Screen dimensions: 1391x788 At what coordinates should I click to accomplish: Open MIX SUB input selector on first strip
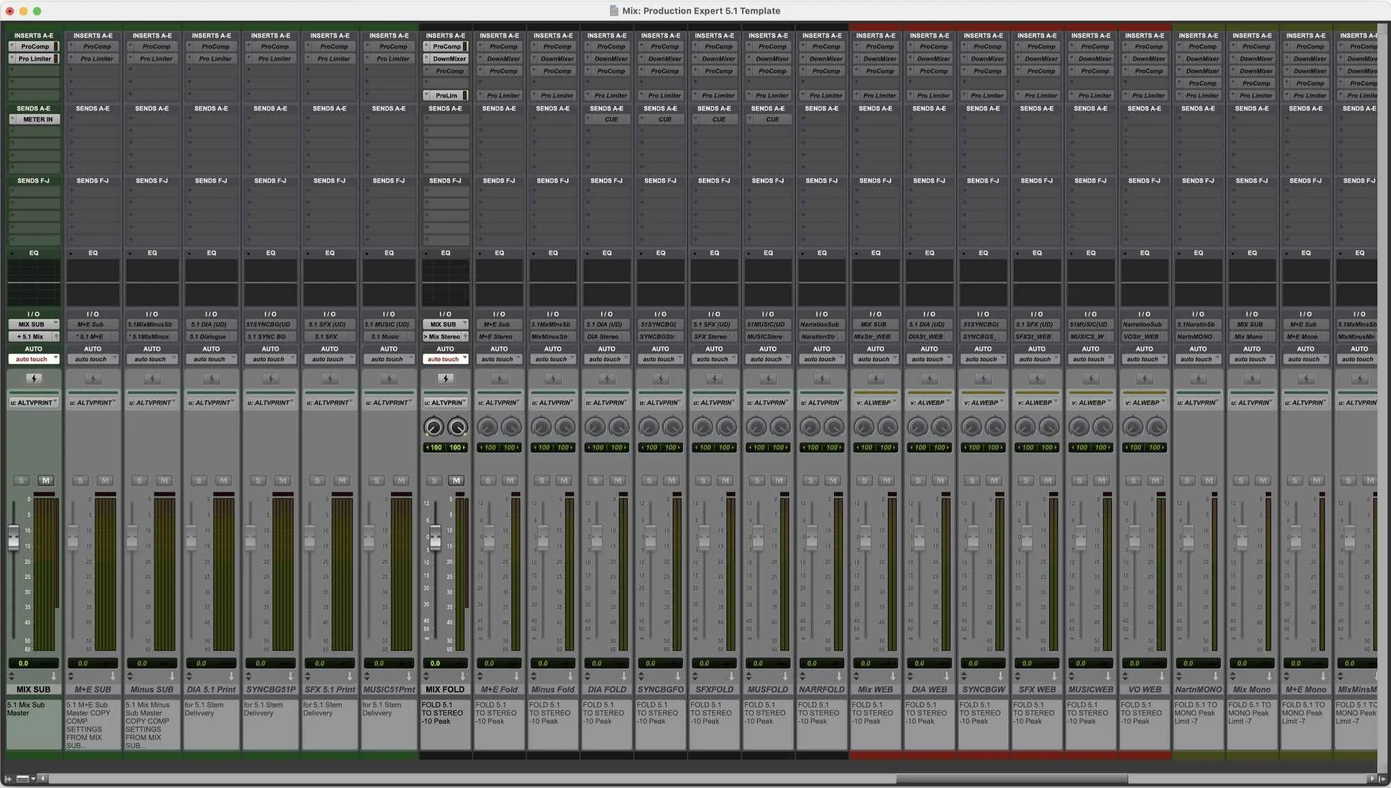pos(33,324)
